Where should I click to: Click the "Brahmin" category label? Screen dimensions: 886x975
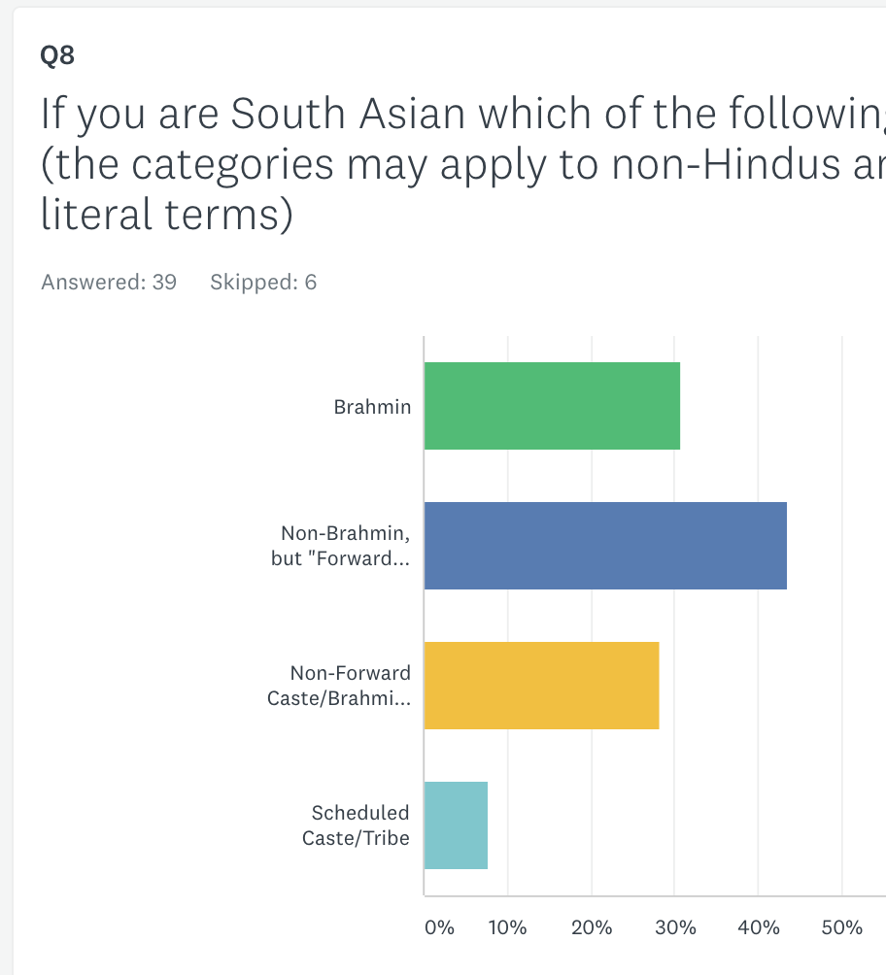pos(372,407)
